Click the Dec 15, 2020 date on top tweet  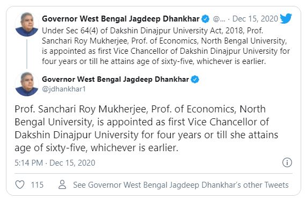[255, 19]
